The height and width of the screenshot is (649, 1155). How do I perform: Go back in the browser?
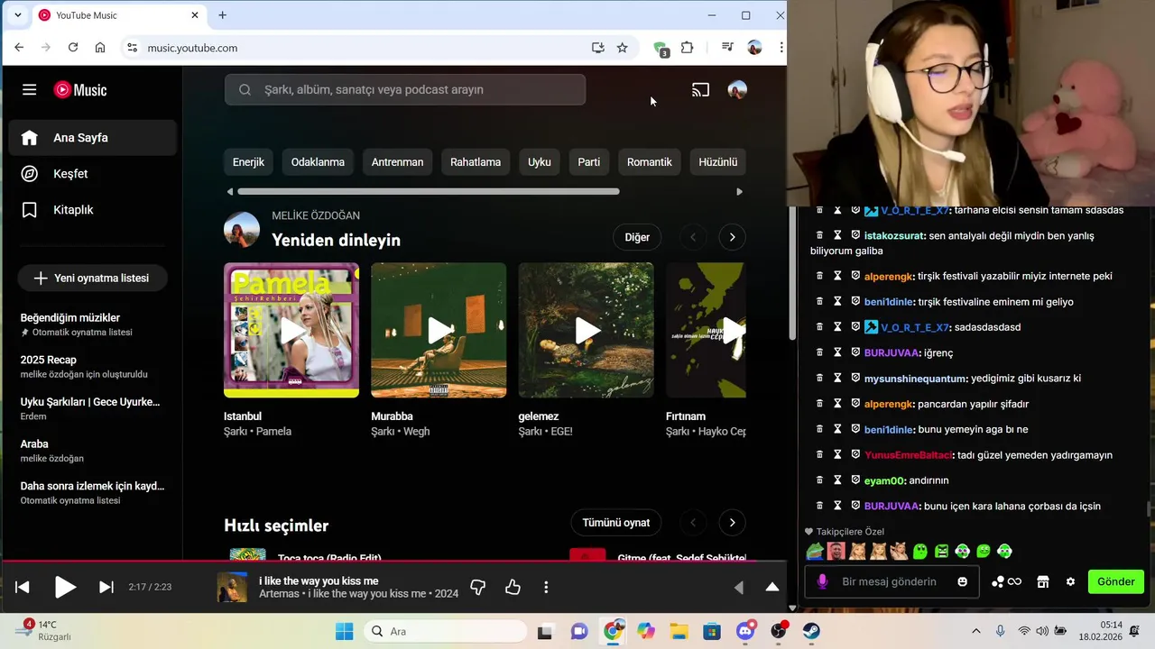coord(19,48)
